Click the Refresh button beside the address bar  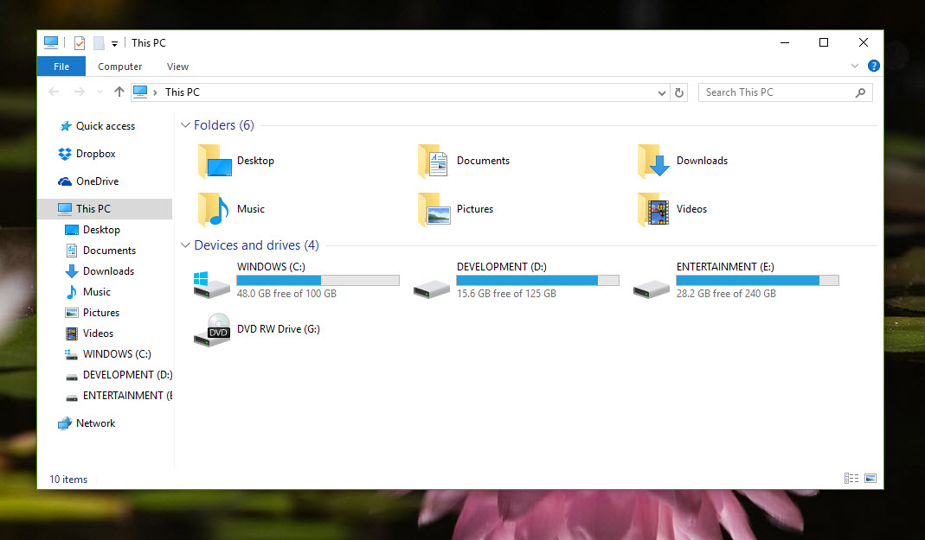[678, 92]
